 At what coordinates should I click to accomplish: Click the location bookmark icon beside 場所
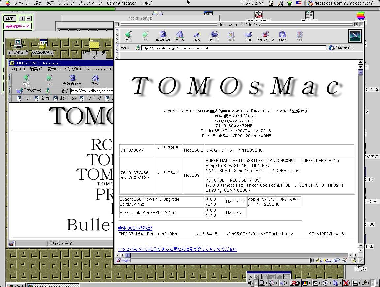point(138,48)
